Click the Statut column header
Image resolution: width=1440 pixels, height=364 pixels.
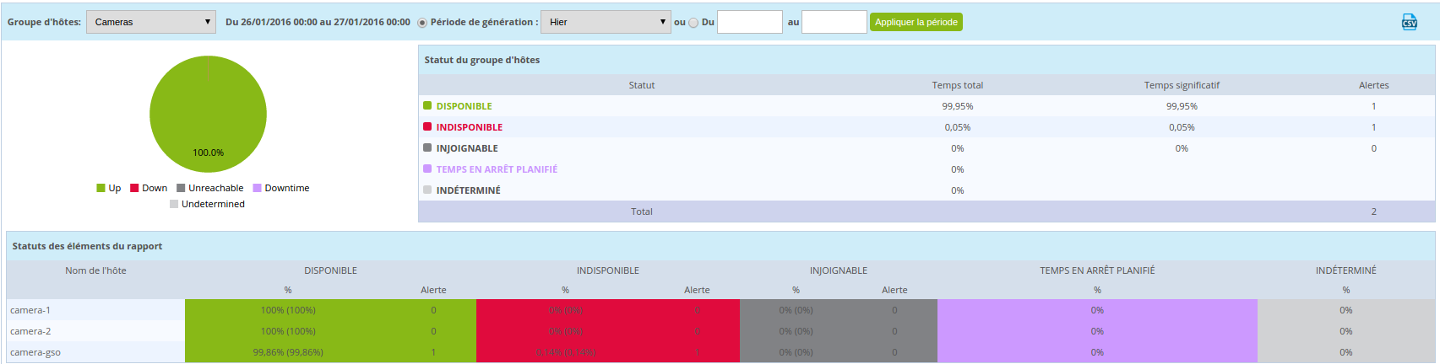coord(642,85)
